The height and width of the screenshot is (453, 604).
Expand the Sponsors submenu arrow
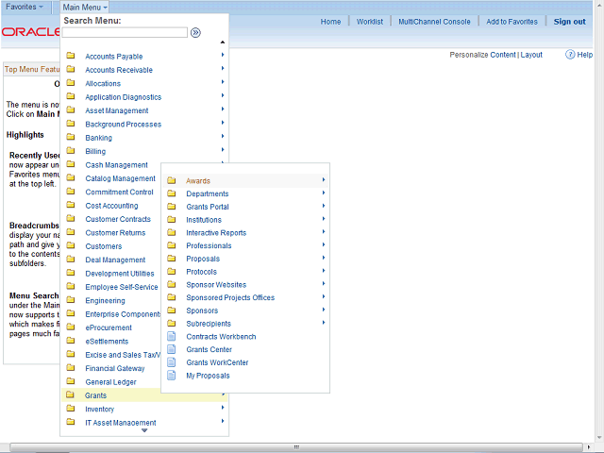[324, 310]
